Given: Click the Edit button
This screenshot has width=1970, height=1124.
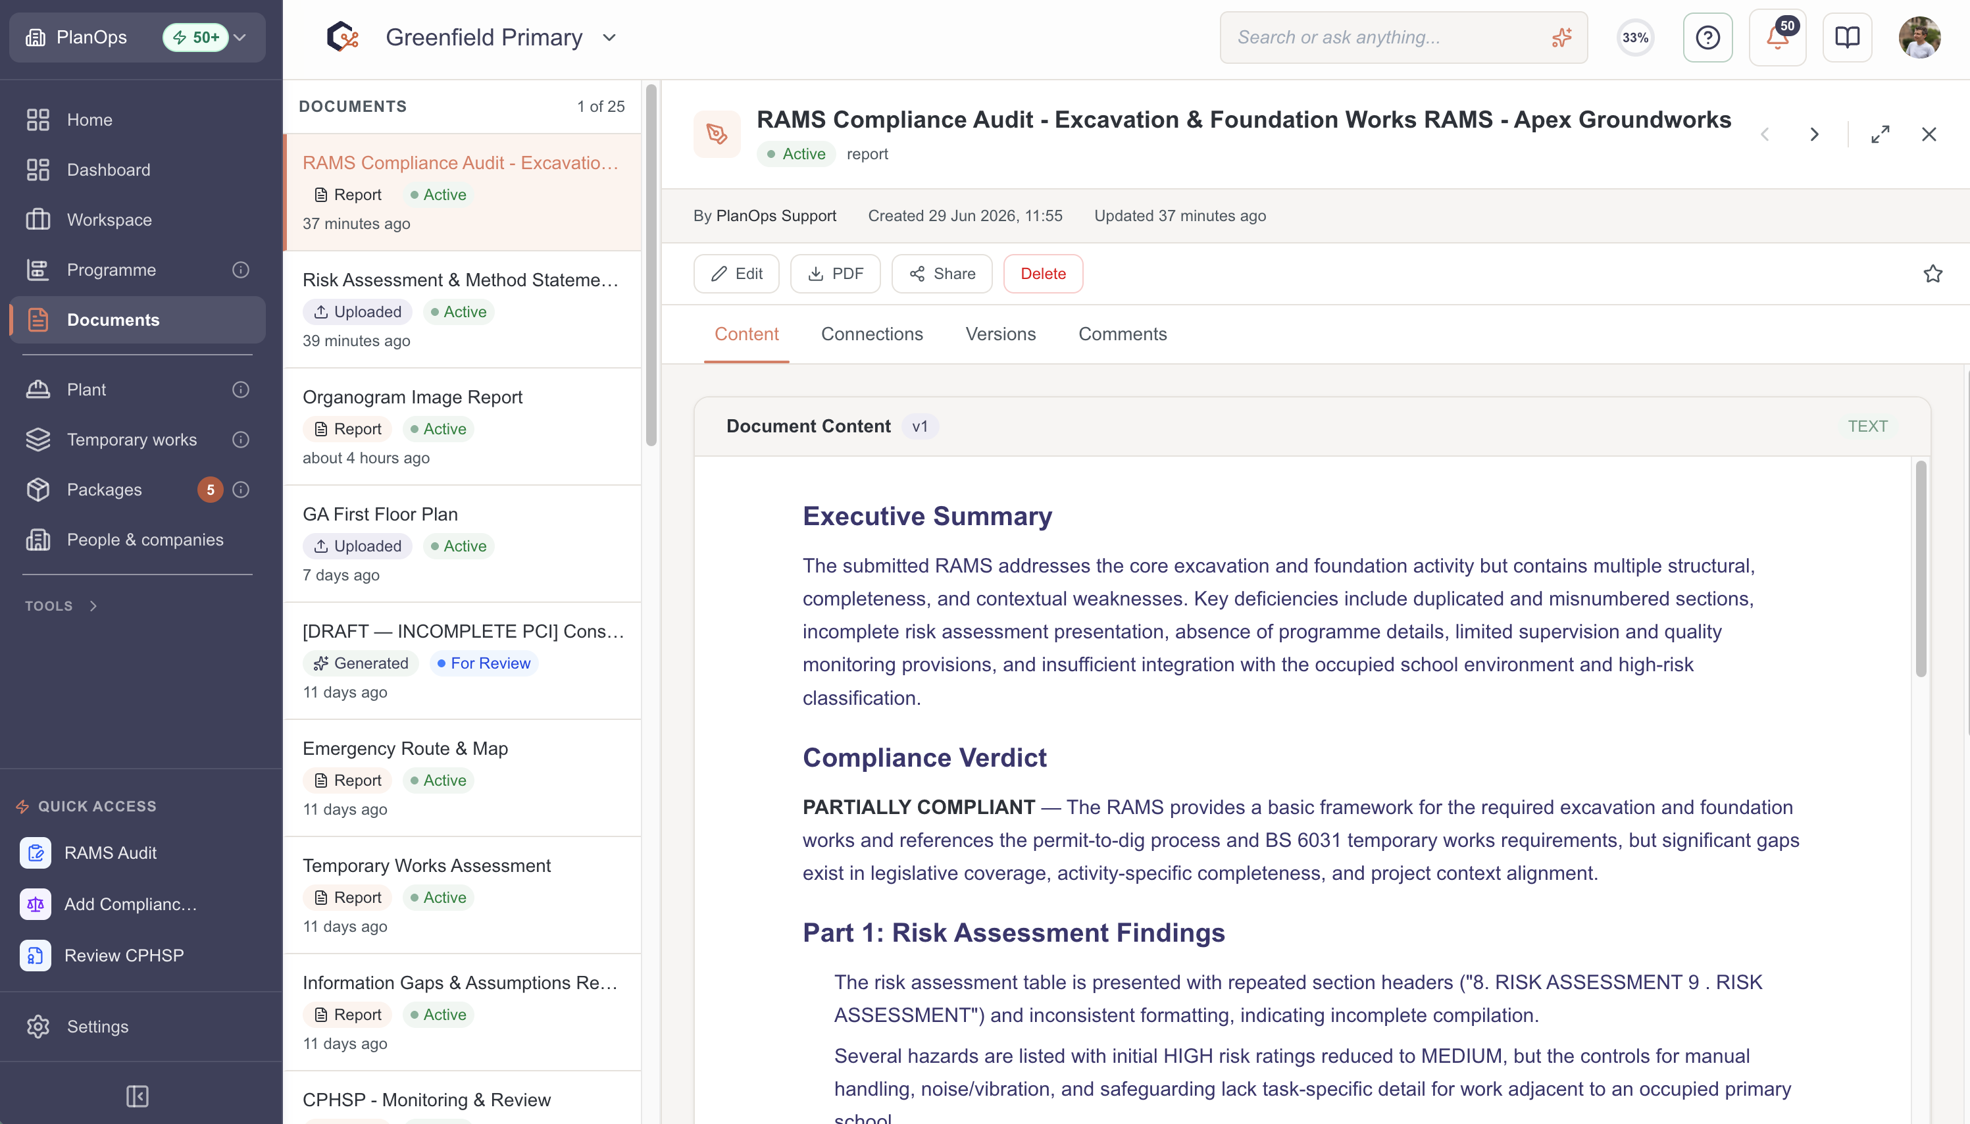Looking at the screenshot, I should (x=736, y=274).
